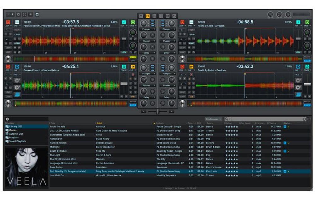
Task: Play the Death By Robot deck
Action: pyautogui.click(x=182, y=103)
